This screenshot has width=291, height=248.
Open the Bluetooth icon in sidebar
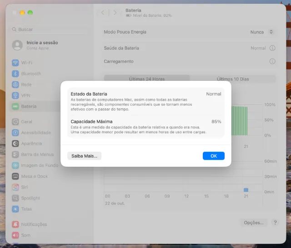15,73
